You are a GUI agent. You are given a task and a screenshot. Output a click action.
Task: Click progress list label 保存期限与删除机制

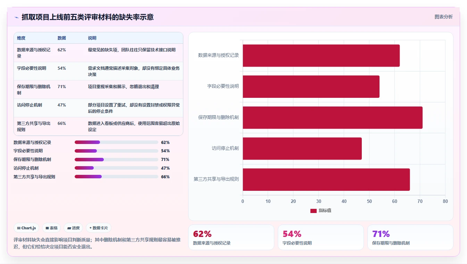coord(32,160)
